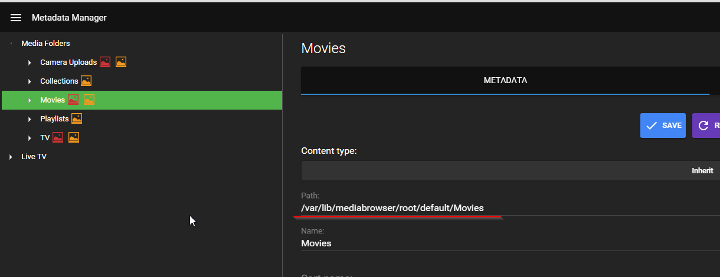Expand the Camera Uploads folder
This screenshot has height=277, width=720.
(x=30, y=62)
